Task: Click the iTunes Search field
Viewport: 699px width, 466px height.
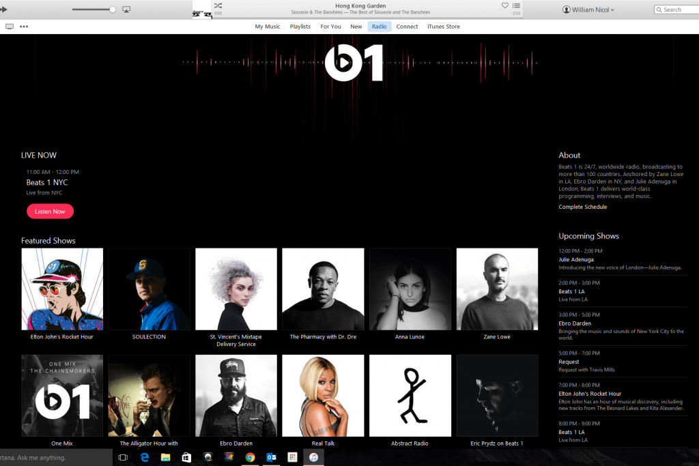Action: [x=676, y=10]
